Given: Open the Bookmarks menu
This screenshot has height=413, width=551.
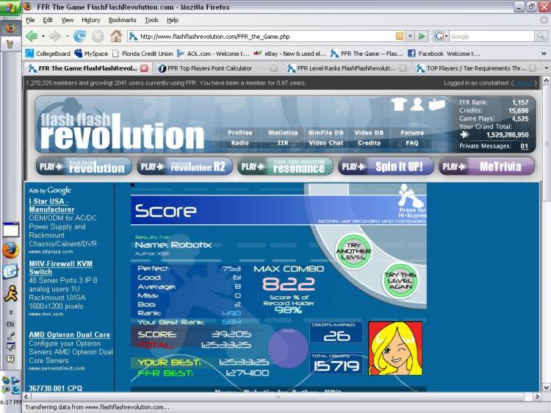Looking at the screenshot, I should [123, 20].
